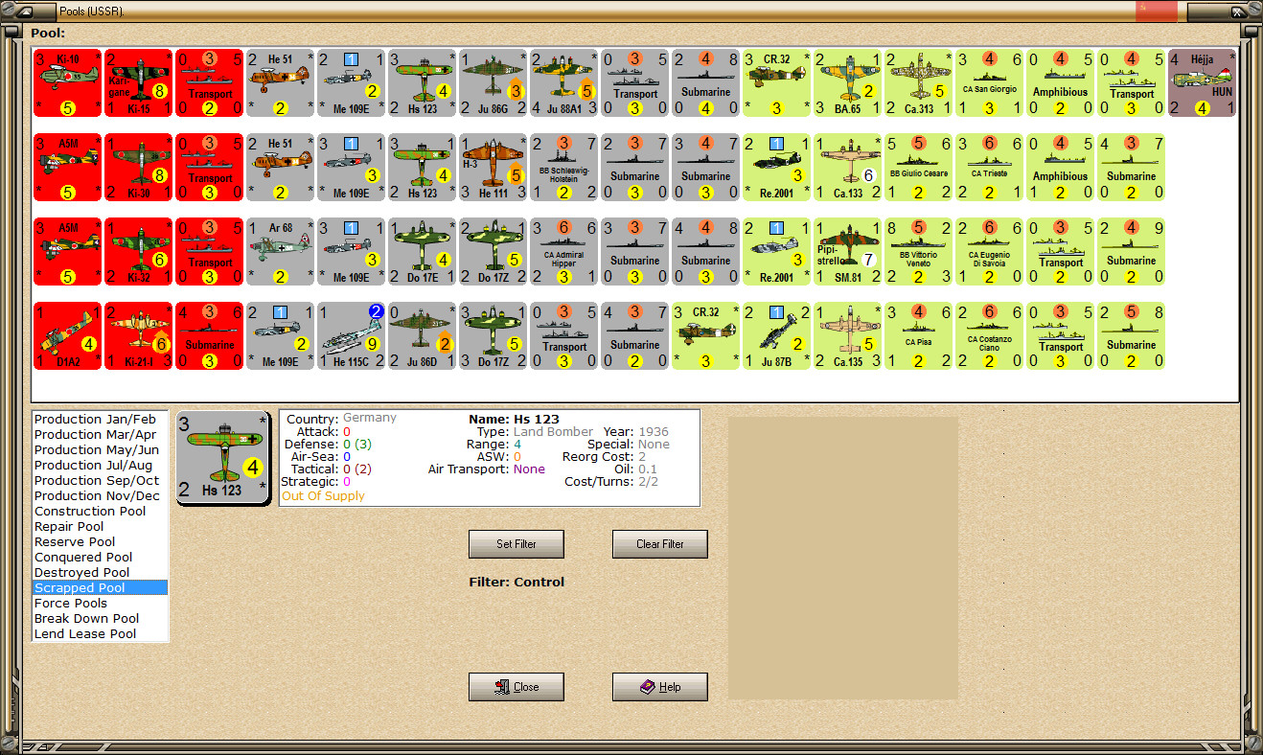Screen dimensions: 1263x755
Task: Switch to the Production Nov/Dec pool
Action: click(100, 496)
